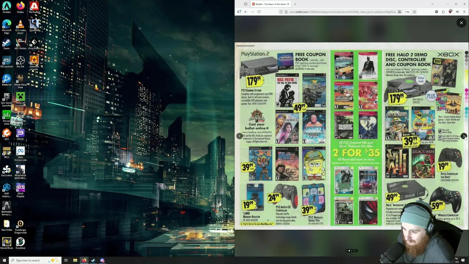Go to the previous gallery image
The width and height of the screenshot is (469, 264).
tap(239, 136)
